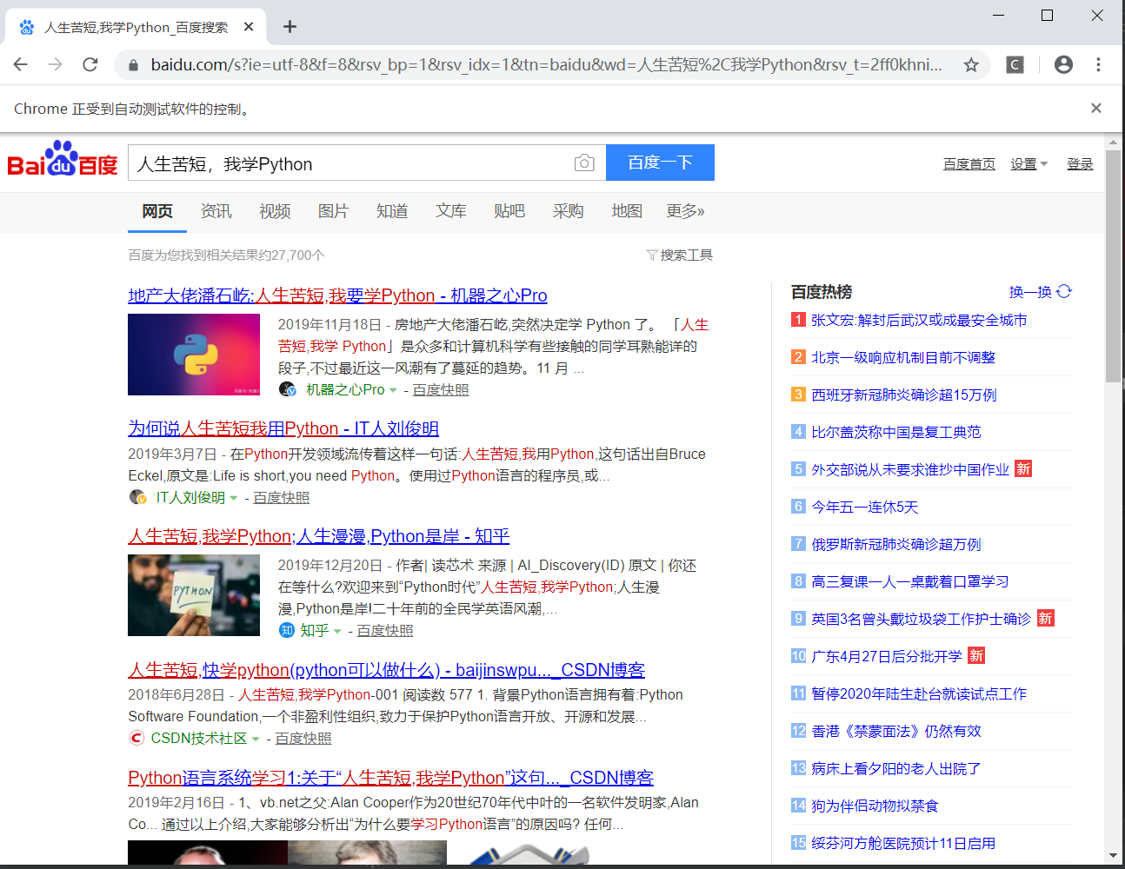Click the PYTHON sticky note thumbnail
This screenshot has height=869, width=1125.
[194, 595]
